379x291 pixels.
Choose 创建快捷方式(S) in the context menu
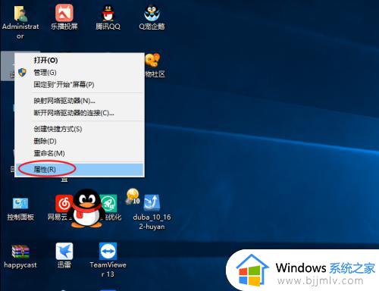80,129
